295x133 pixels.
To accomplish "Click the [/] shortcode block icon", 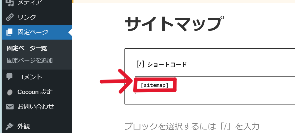I will [140, 64].
